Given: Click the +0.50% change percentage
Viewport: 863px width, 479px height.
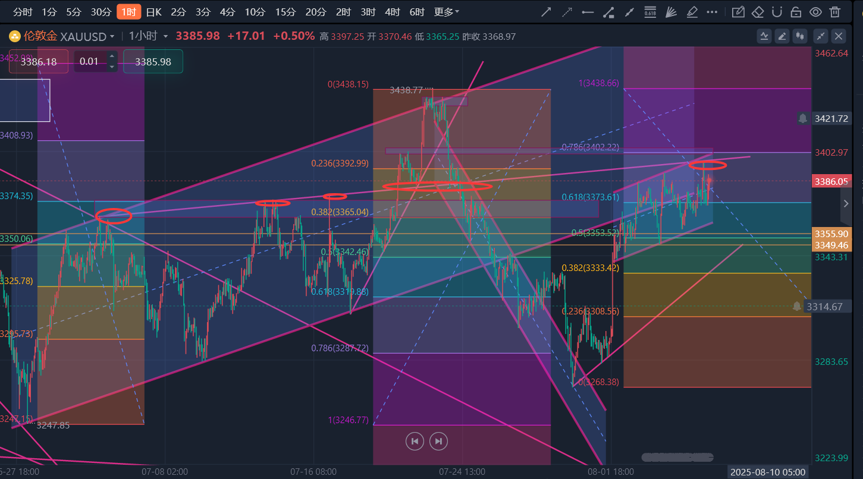Looking at the screenshot, I should click(294, 36).
